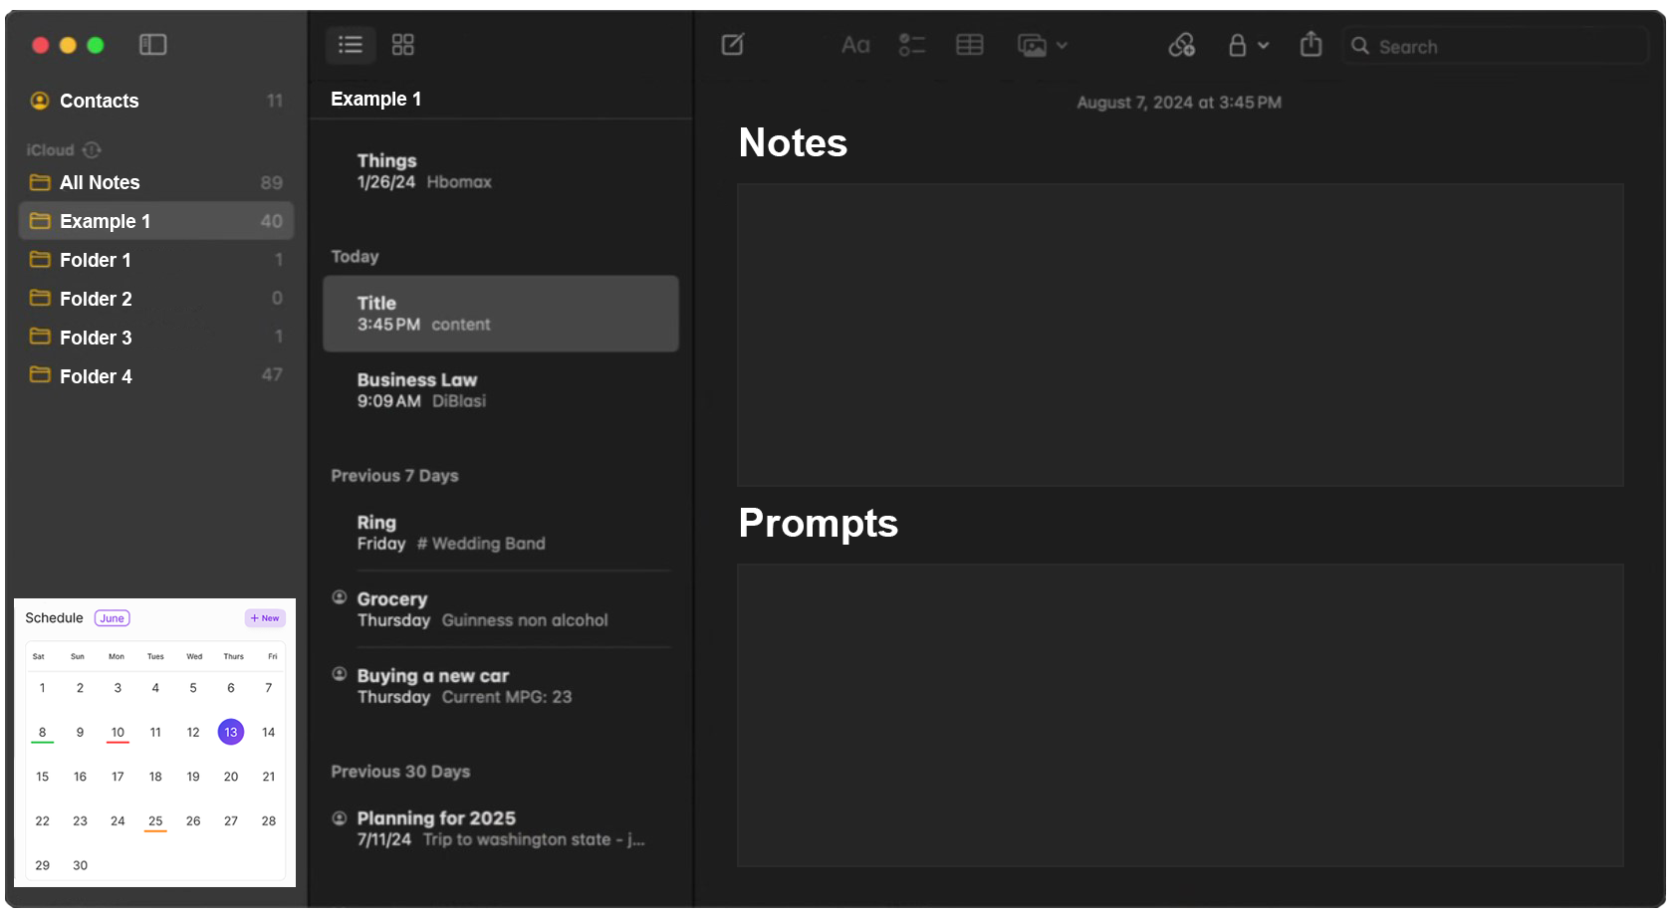This screenshot has height=916, width=1675.
Task: Open Folder 4 in the sidebar
Action: (96, 376)
